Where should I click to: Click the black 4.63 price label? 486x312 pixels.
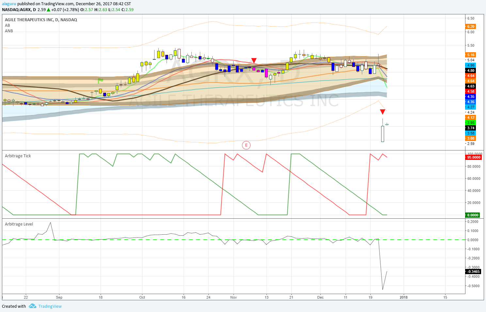[471, 86]
